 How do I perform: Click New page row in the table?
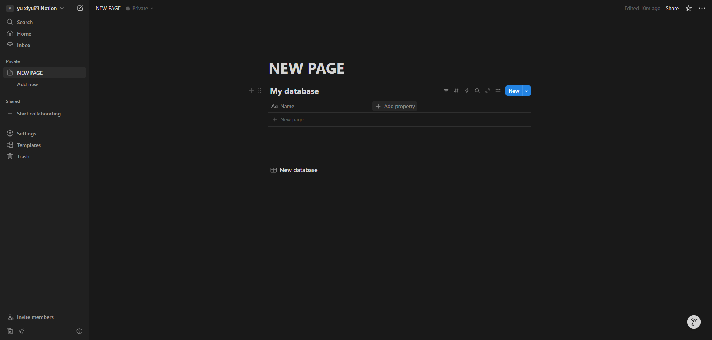(x=320, y=119)
